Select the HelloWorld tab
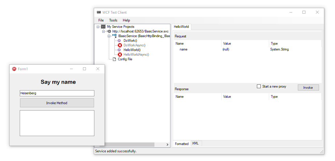The height and width of the screenshot is (161, 335). [x=181, y=27]
